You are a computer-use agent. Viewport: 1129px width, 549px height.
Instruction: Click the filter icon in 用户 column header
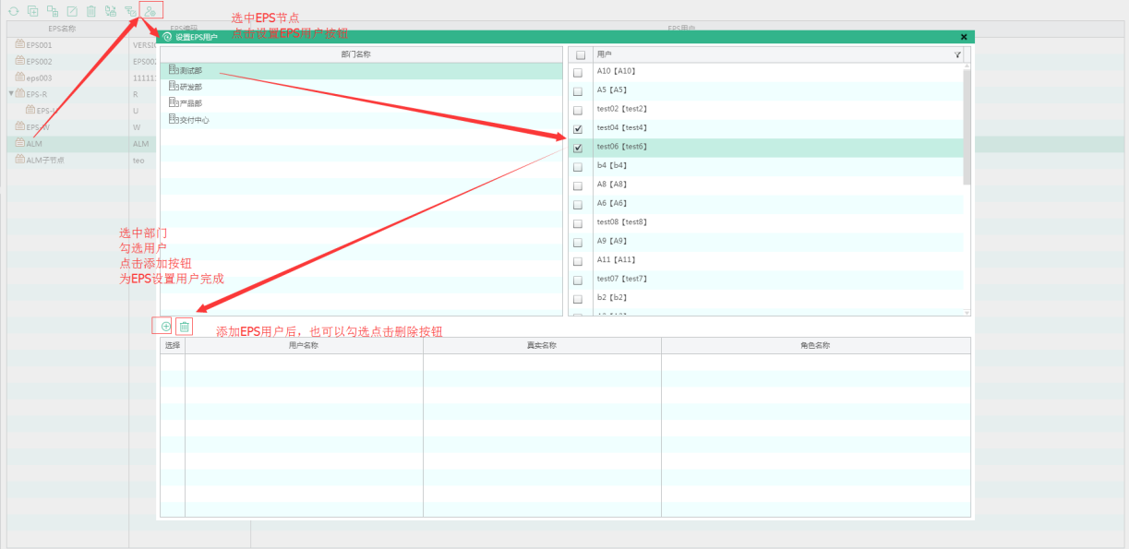tap(957, 55)
